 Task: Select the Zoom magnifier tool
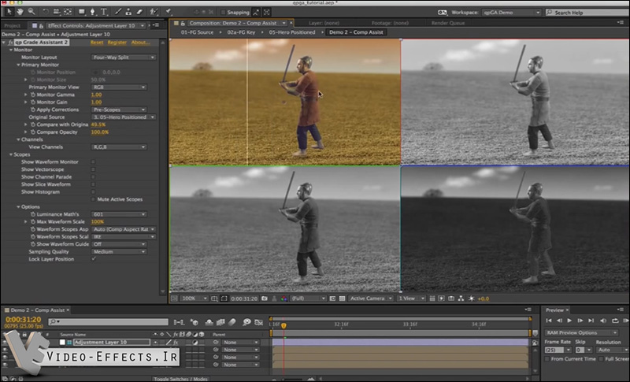tap(31, 12)
